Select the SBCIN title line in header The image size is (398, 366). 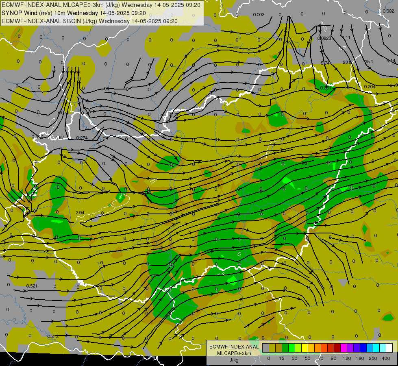[x=89, y=21]
